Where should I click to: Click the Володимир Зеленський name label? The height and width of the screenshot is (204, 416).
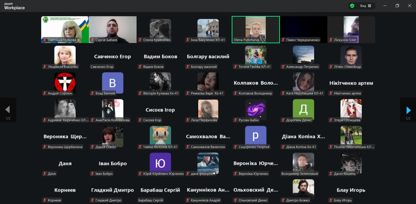tap(300, 174)
